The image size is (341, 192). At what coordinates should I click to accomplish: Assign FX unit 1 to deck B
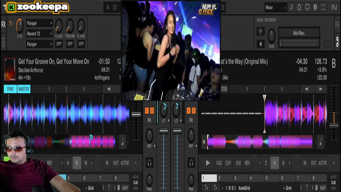pyautogui.click(x=189, y=111)
